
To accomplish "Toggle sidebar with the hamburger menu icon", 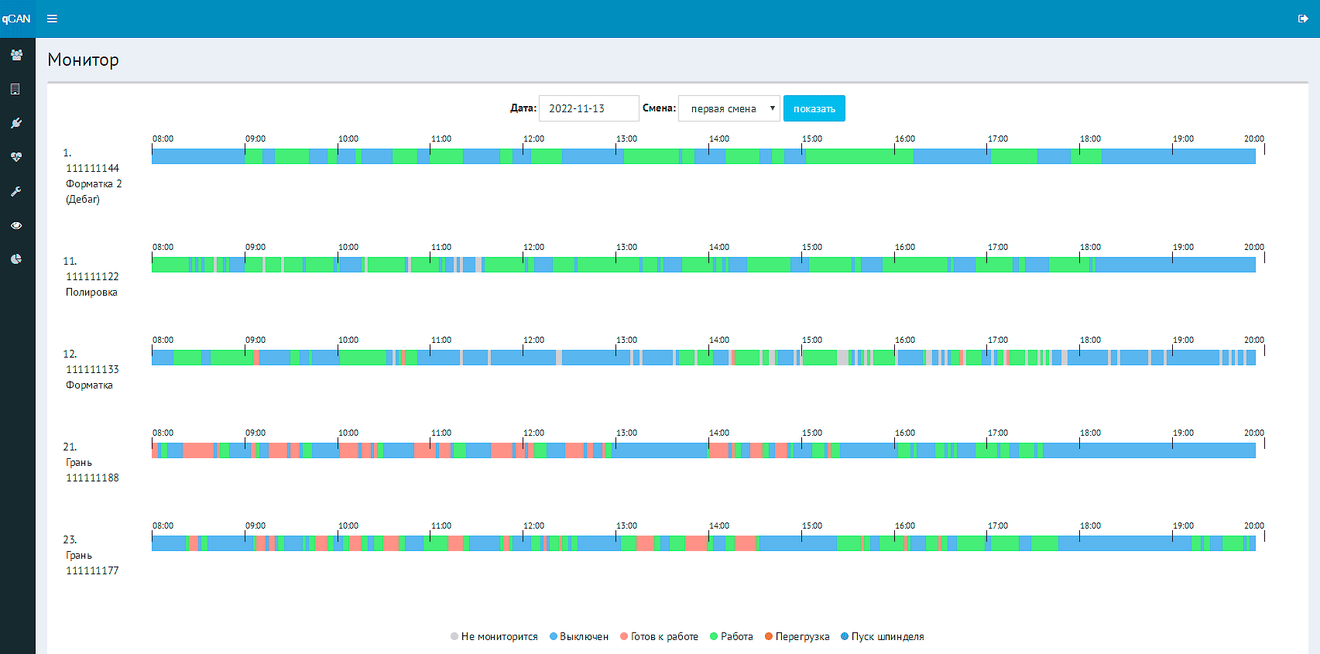I will tap(52, 19).
